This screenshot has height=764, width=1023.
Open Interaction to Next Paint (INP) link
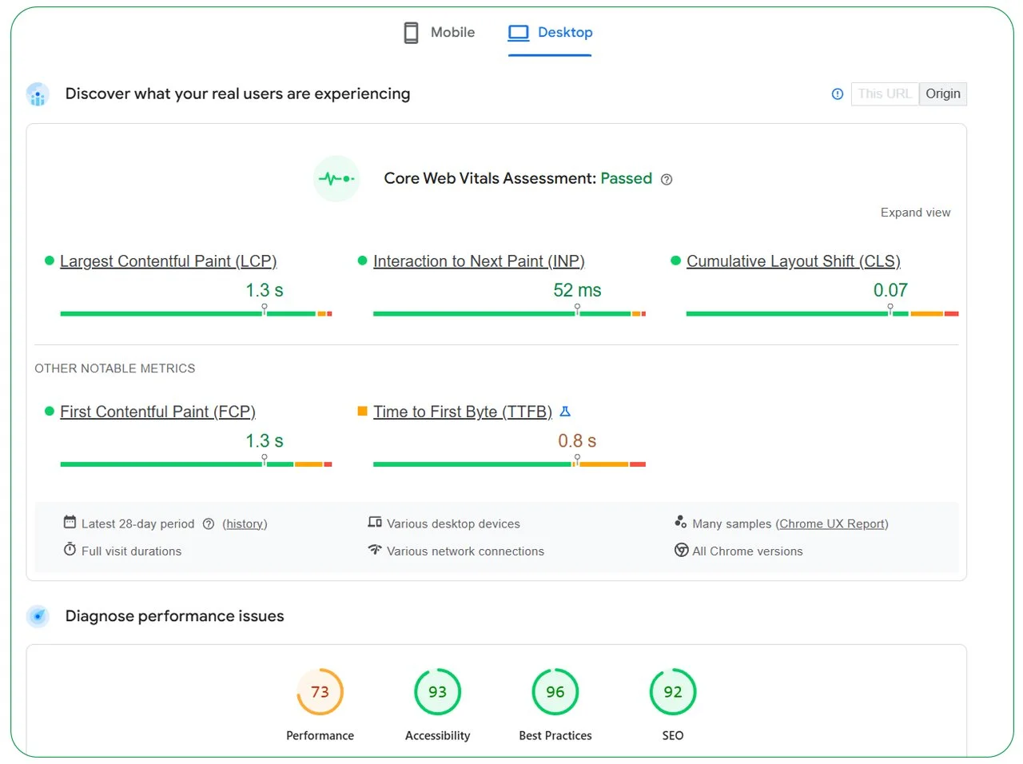coord(479,261)
